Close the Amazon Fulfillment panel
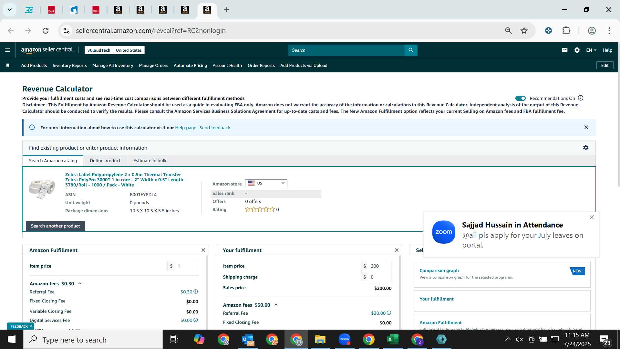The height and width of the screenshot is (349, 620). point(203,250)
